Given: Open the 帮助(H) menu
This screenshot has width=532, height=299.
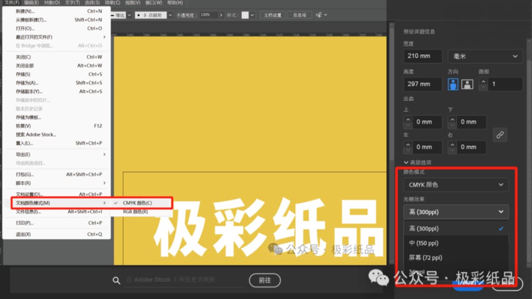Looking at the screenshot, I should click(175, 2).
